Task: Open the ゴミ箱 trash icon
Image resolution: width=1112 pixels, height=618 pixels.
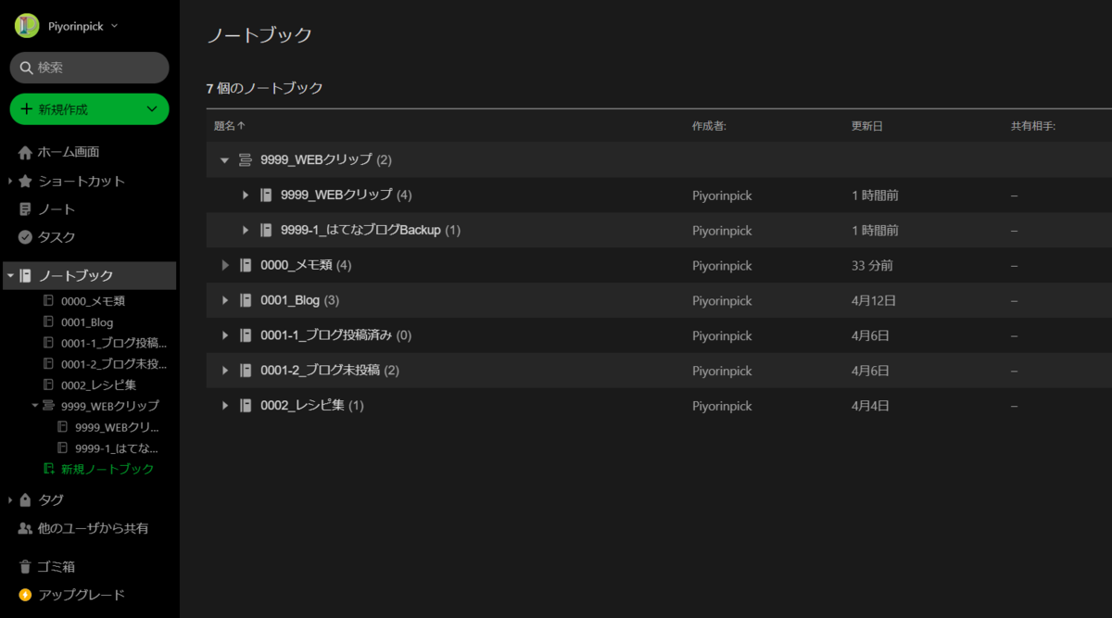Action: (x=25, y=566)
